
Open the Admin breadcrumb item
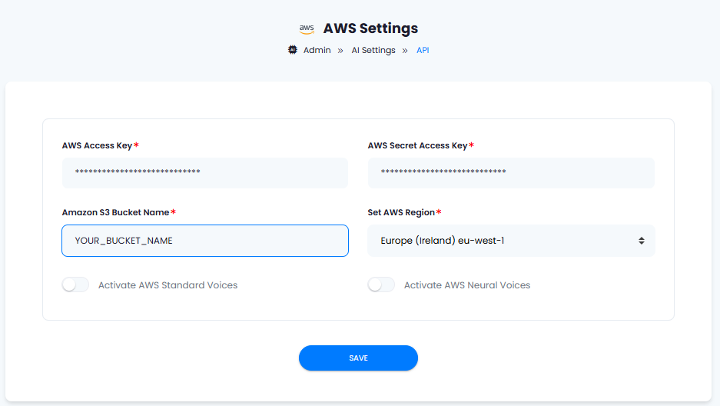(x=317, y=50)
